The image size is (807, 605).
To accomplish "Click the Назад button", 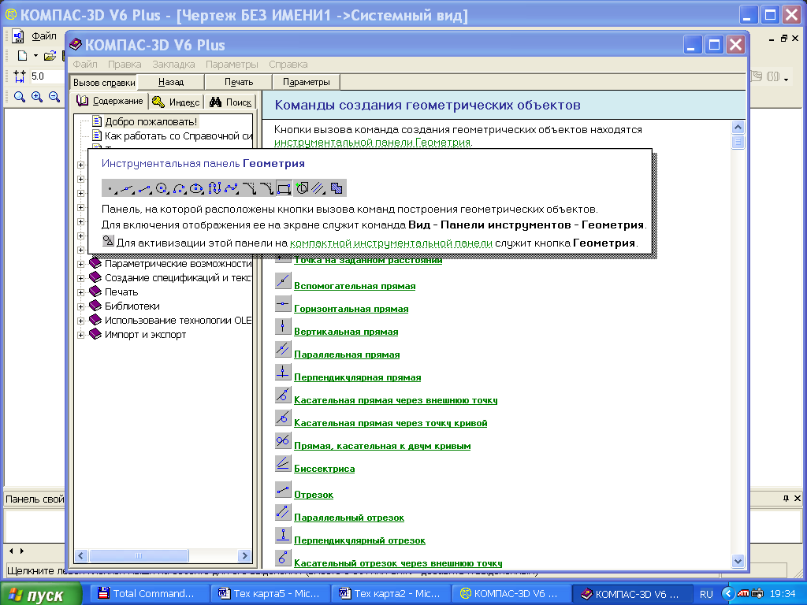I will (x=171, y=82).
